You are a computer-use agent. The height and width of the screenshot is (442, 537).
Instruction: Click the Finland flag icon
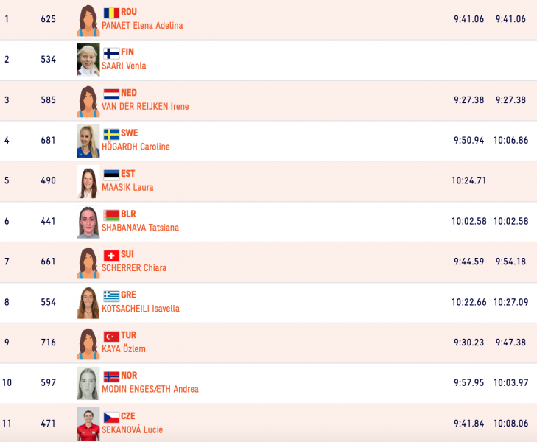(x=111, y=54)
